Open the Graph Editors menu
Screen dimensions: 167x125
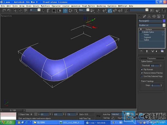tap(88, 6)
